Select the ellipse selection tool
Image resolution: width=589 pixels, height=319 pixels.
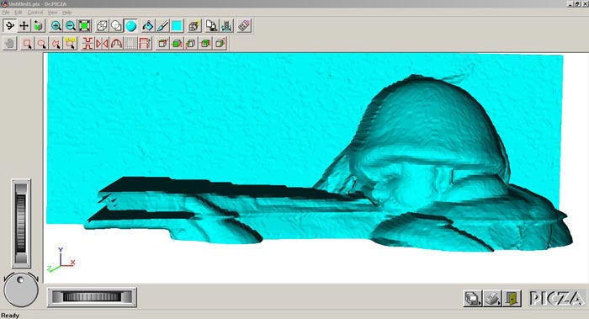pos(41,43)
